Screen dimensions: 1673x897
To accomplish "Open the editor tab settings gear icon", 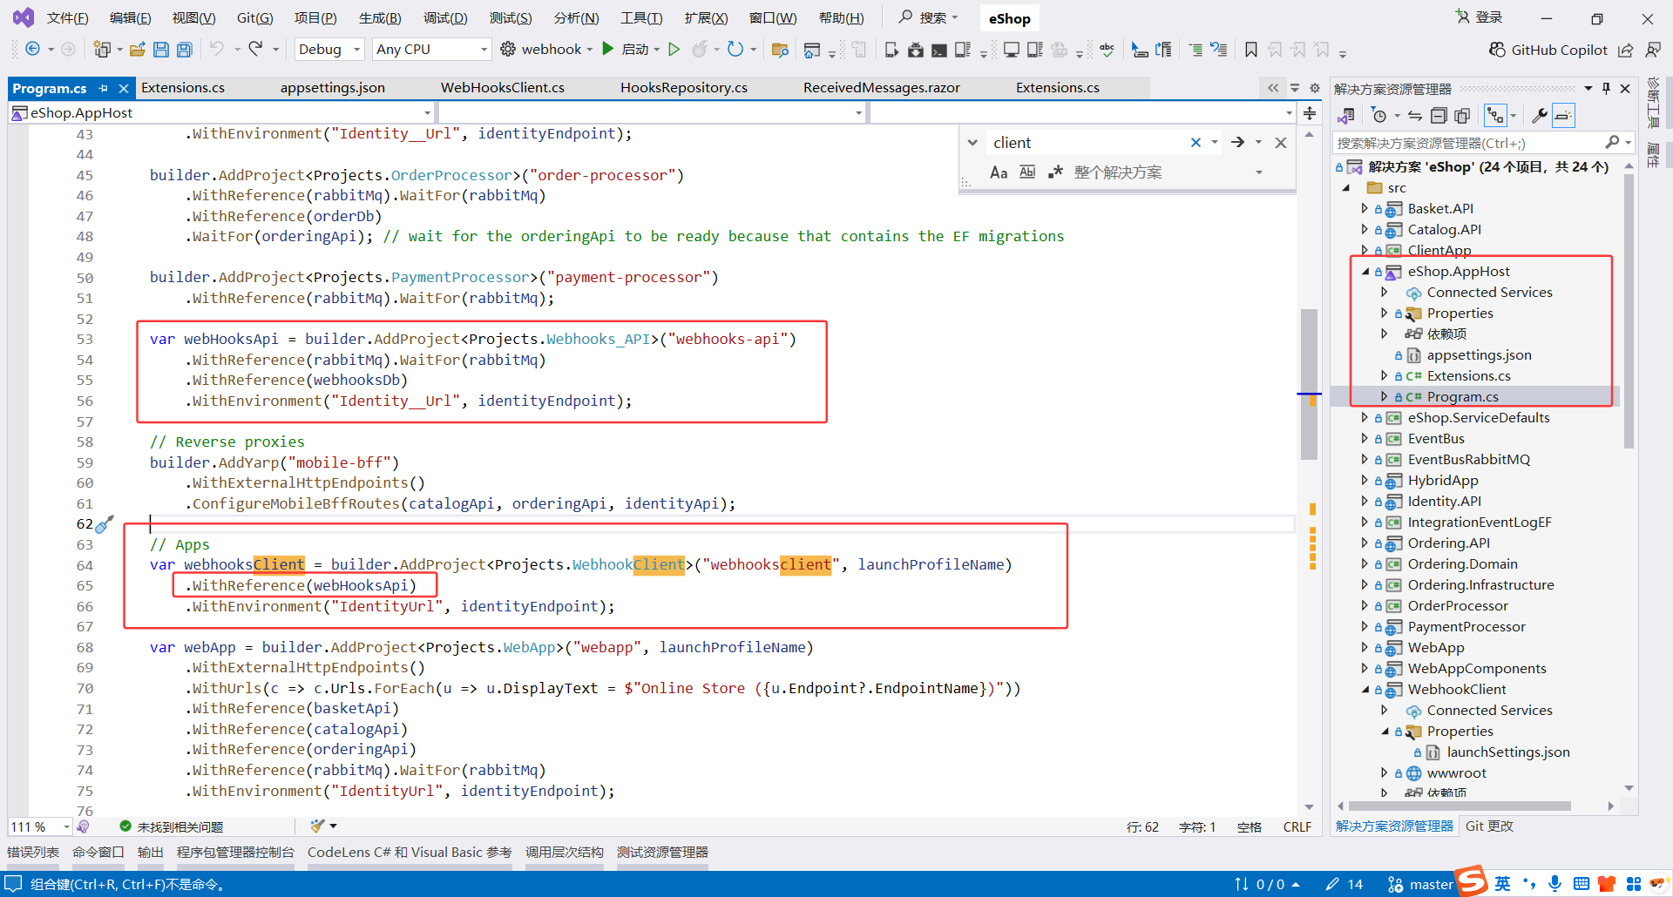I will pos(1315,88).
